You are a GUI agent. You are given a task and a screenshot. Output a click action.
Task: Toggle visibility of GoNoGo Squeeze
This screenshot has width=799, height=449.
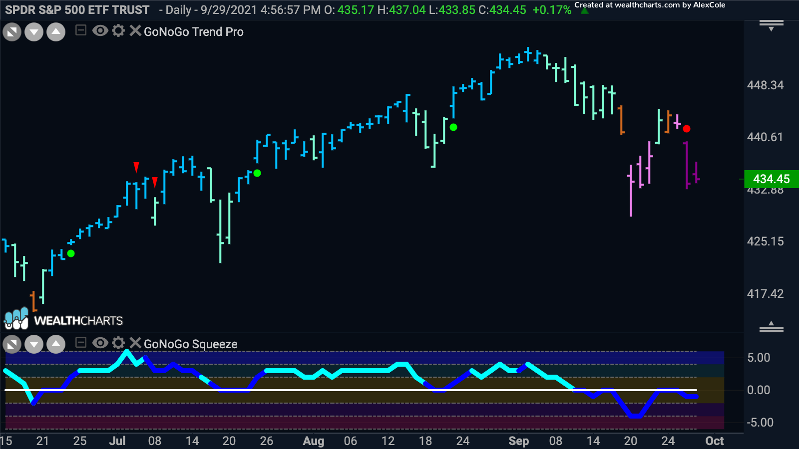[100, 343]
